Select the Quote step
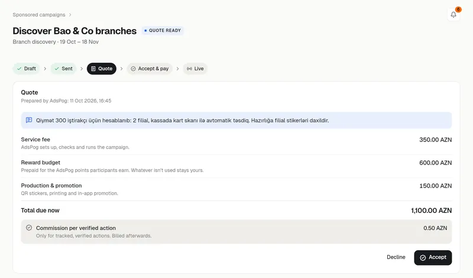 coord(101,69)
